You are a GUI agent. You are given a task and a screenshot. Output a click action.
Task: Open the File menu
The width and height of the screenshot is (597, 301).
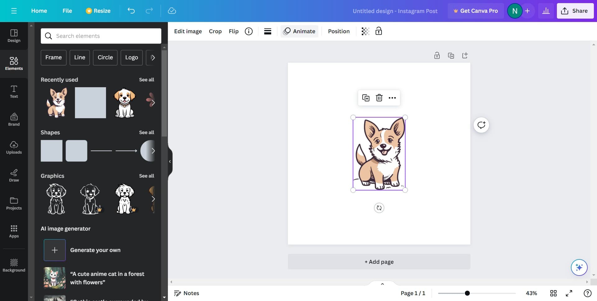pyautogui.click(x=67, y=11)
